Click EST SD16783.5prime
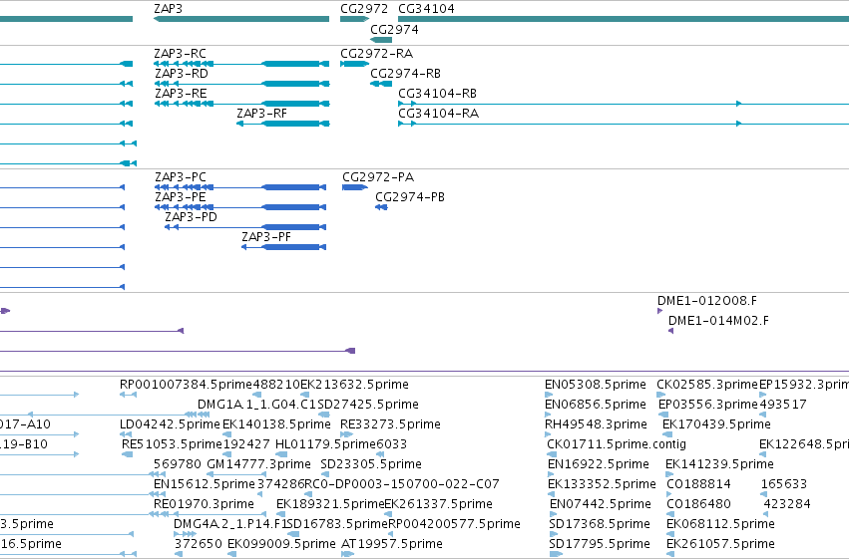Screen dimensions: 849x559 pos(337,525)
